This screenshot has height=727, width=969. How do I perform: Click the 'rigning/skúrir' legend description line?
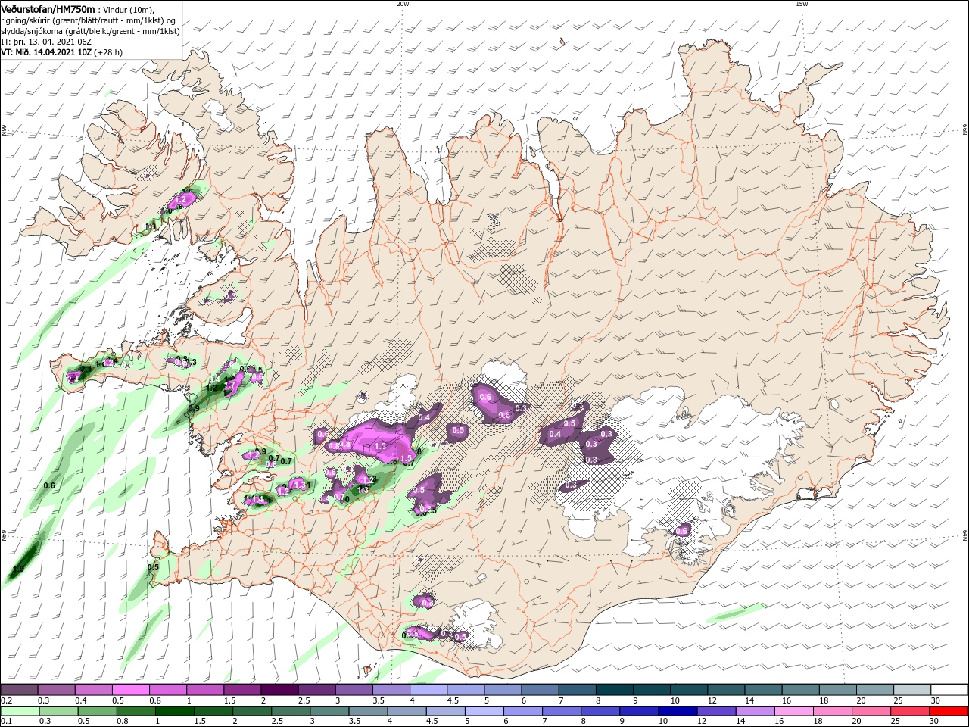[x=89, y=20]
